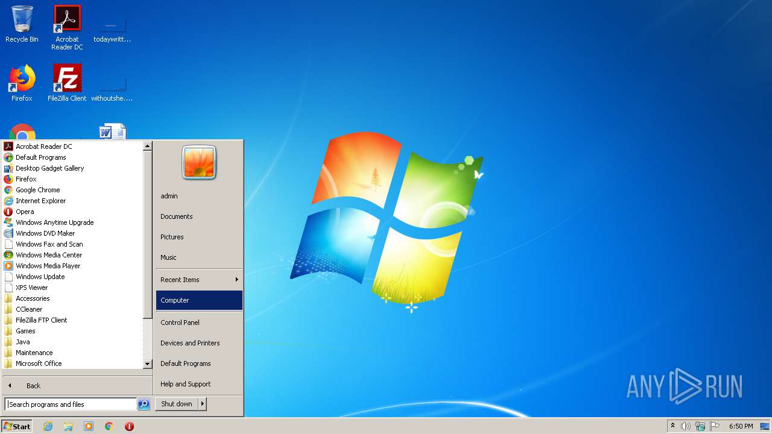Launch Windows Media Center
Viewport: 772px width, 434px height.
coord(72,255)
